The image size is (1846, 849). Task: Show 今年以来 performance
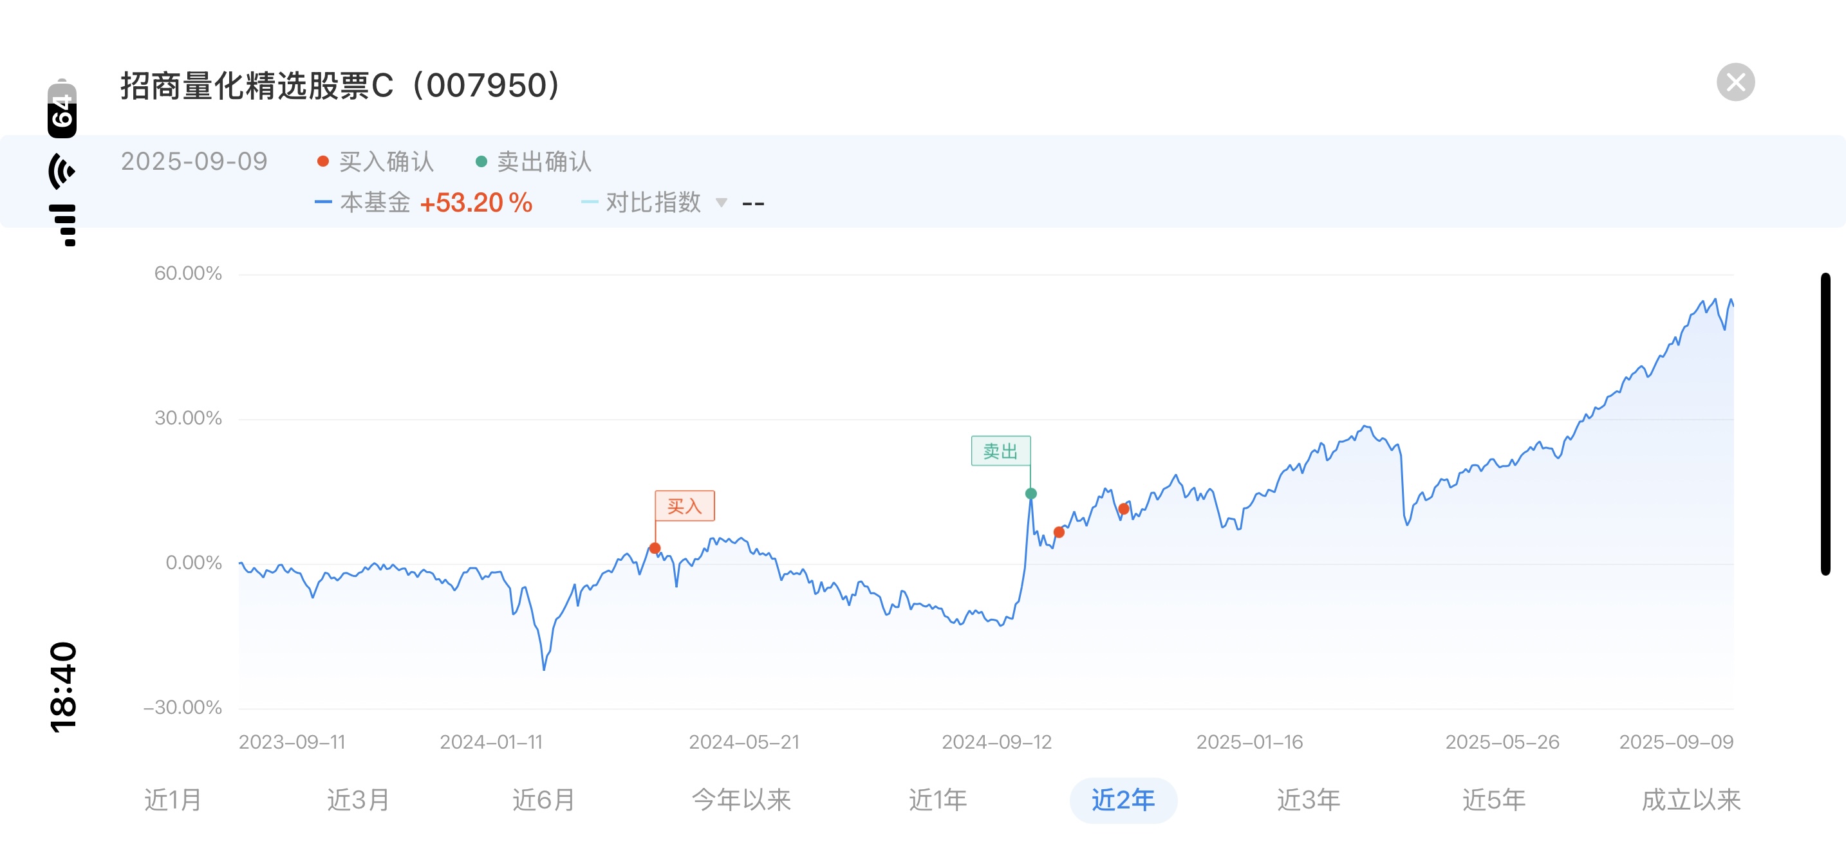741,799
